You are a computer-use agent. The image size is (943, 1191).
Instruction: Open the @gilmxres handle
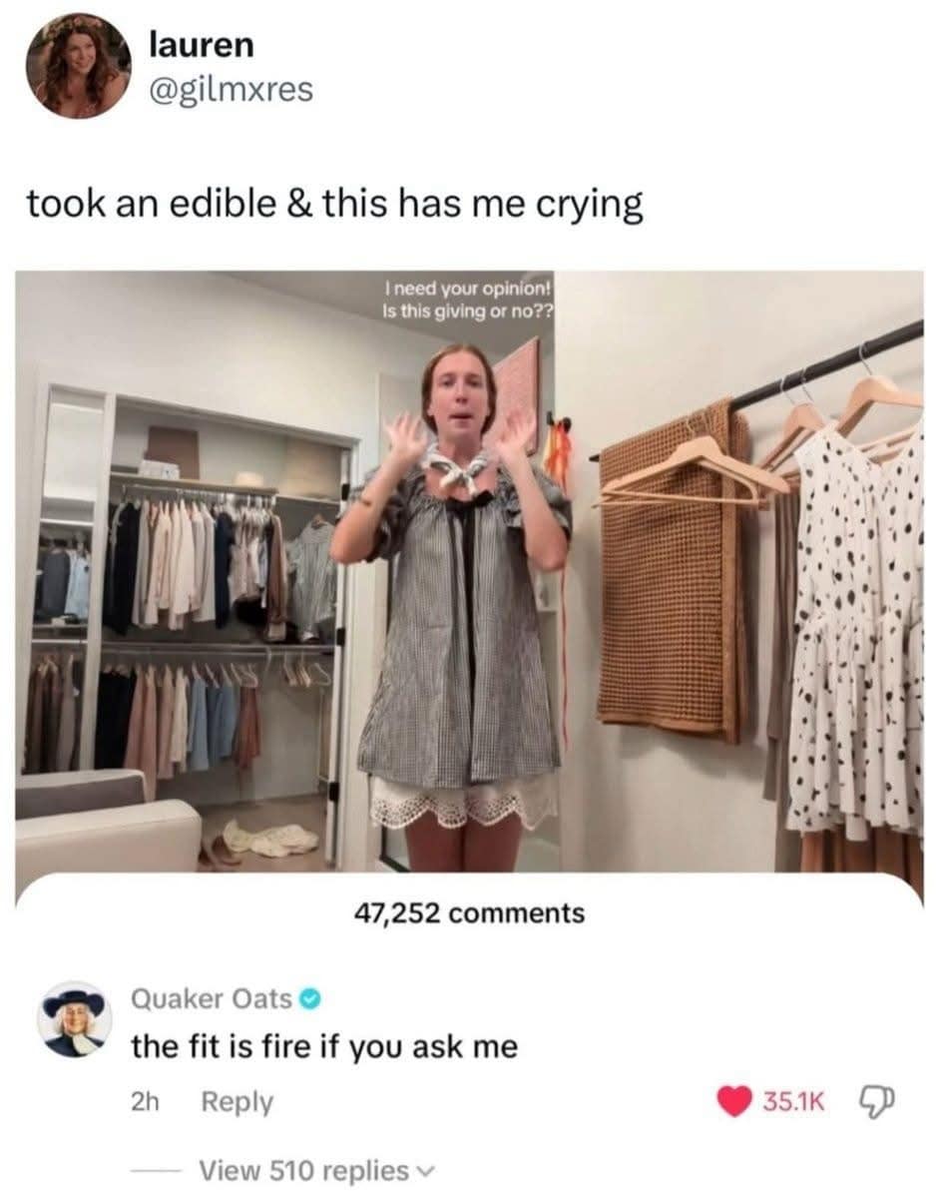click(231, 90)
